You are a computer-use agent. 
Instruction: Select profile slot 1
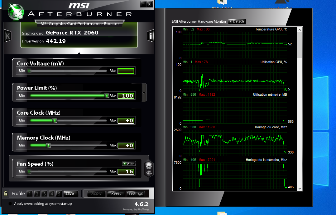pos(30,194)
